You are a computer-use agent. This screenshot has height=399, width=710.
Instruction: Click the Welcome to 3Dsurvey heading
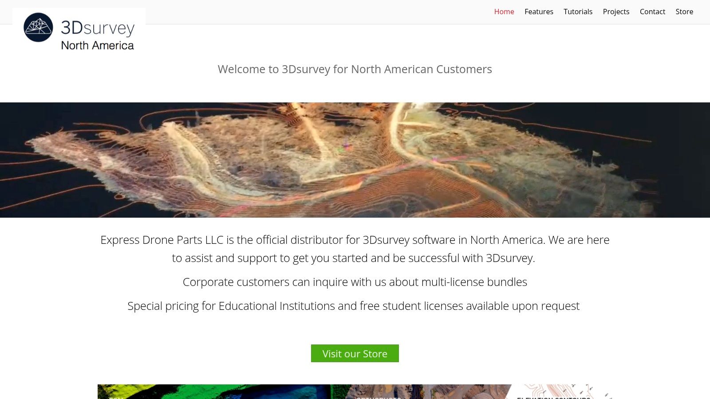(x=355, y=69)
